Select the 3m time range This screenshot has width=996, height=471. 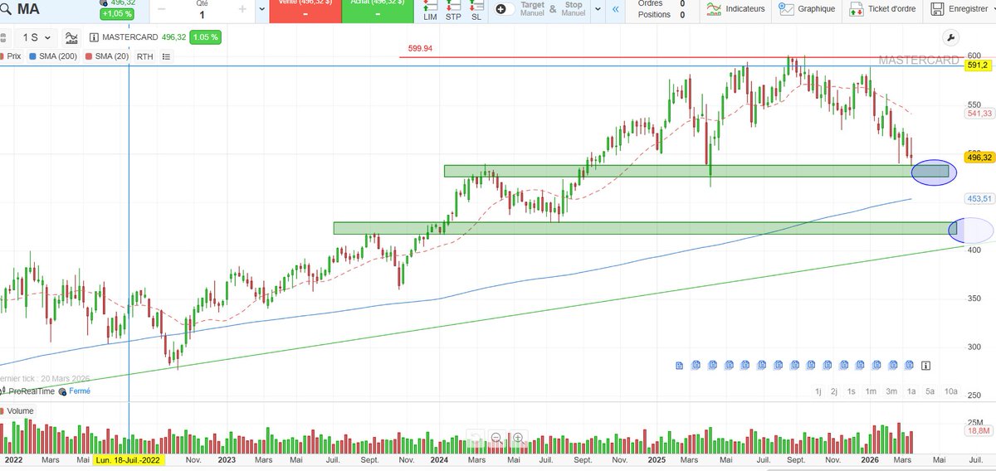(891, 391)
